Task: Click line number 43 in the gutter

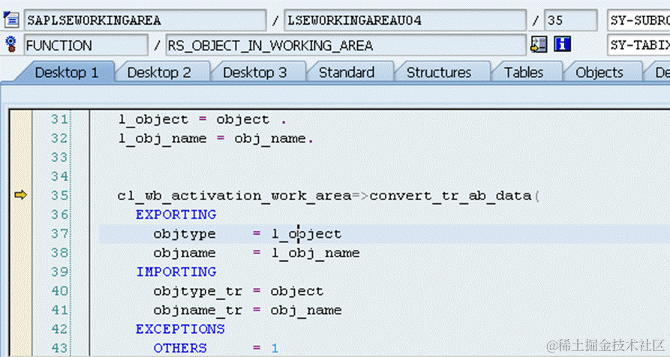Action: (59, 347)
